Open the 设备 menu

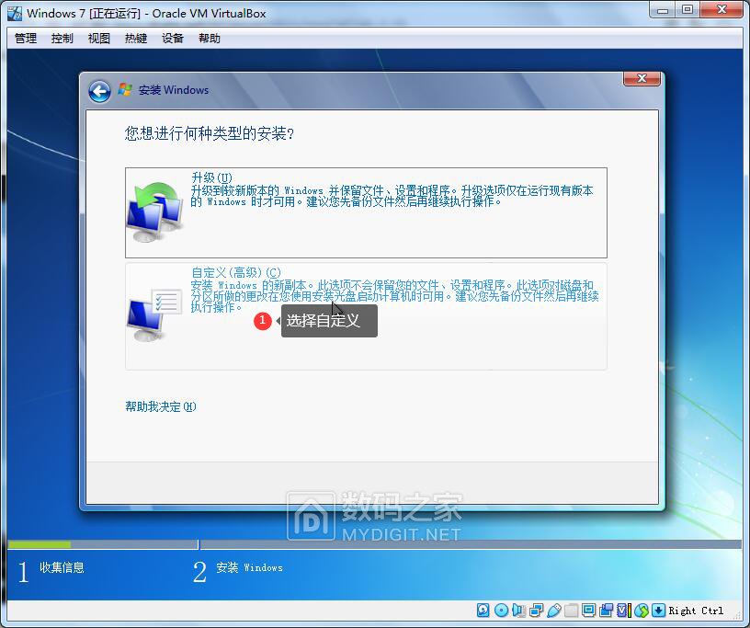(173, 39)
